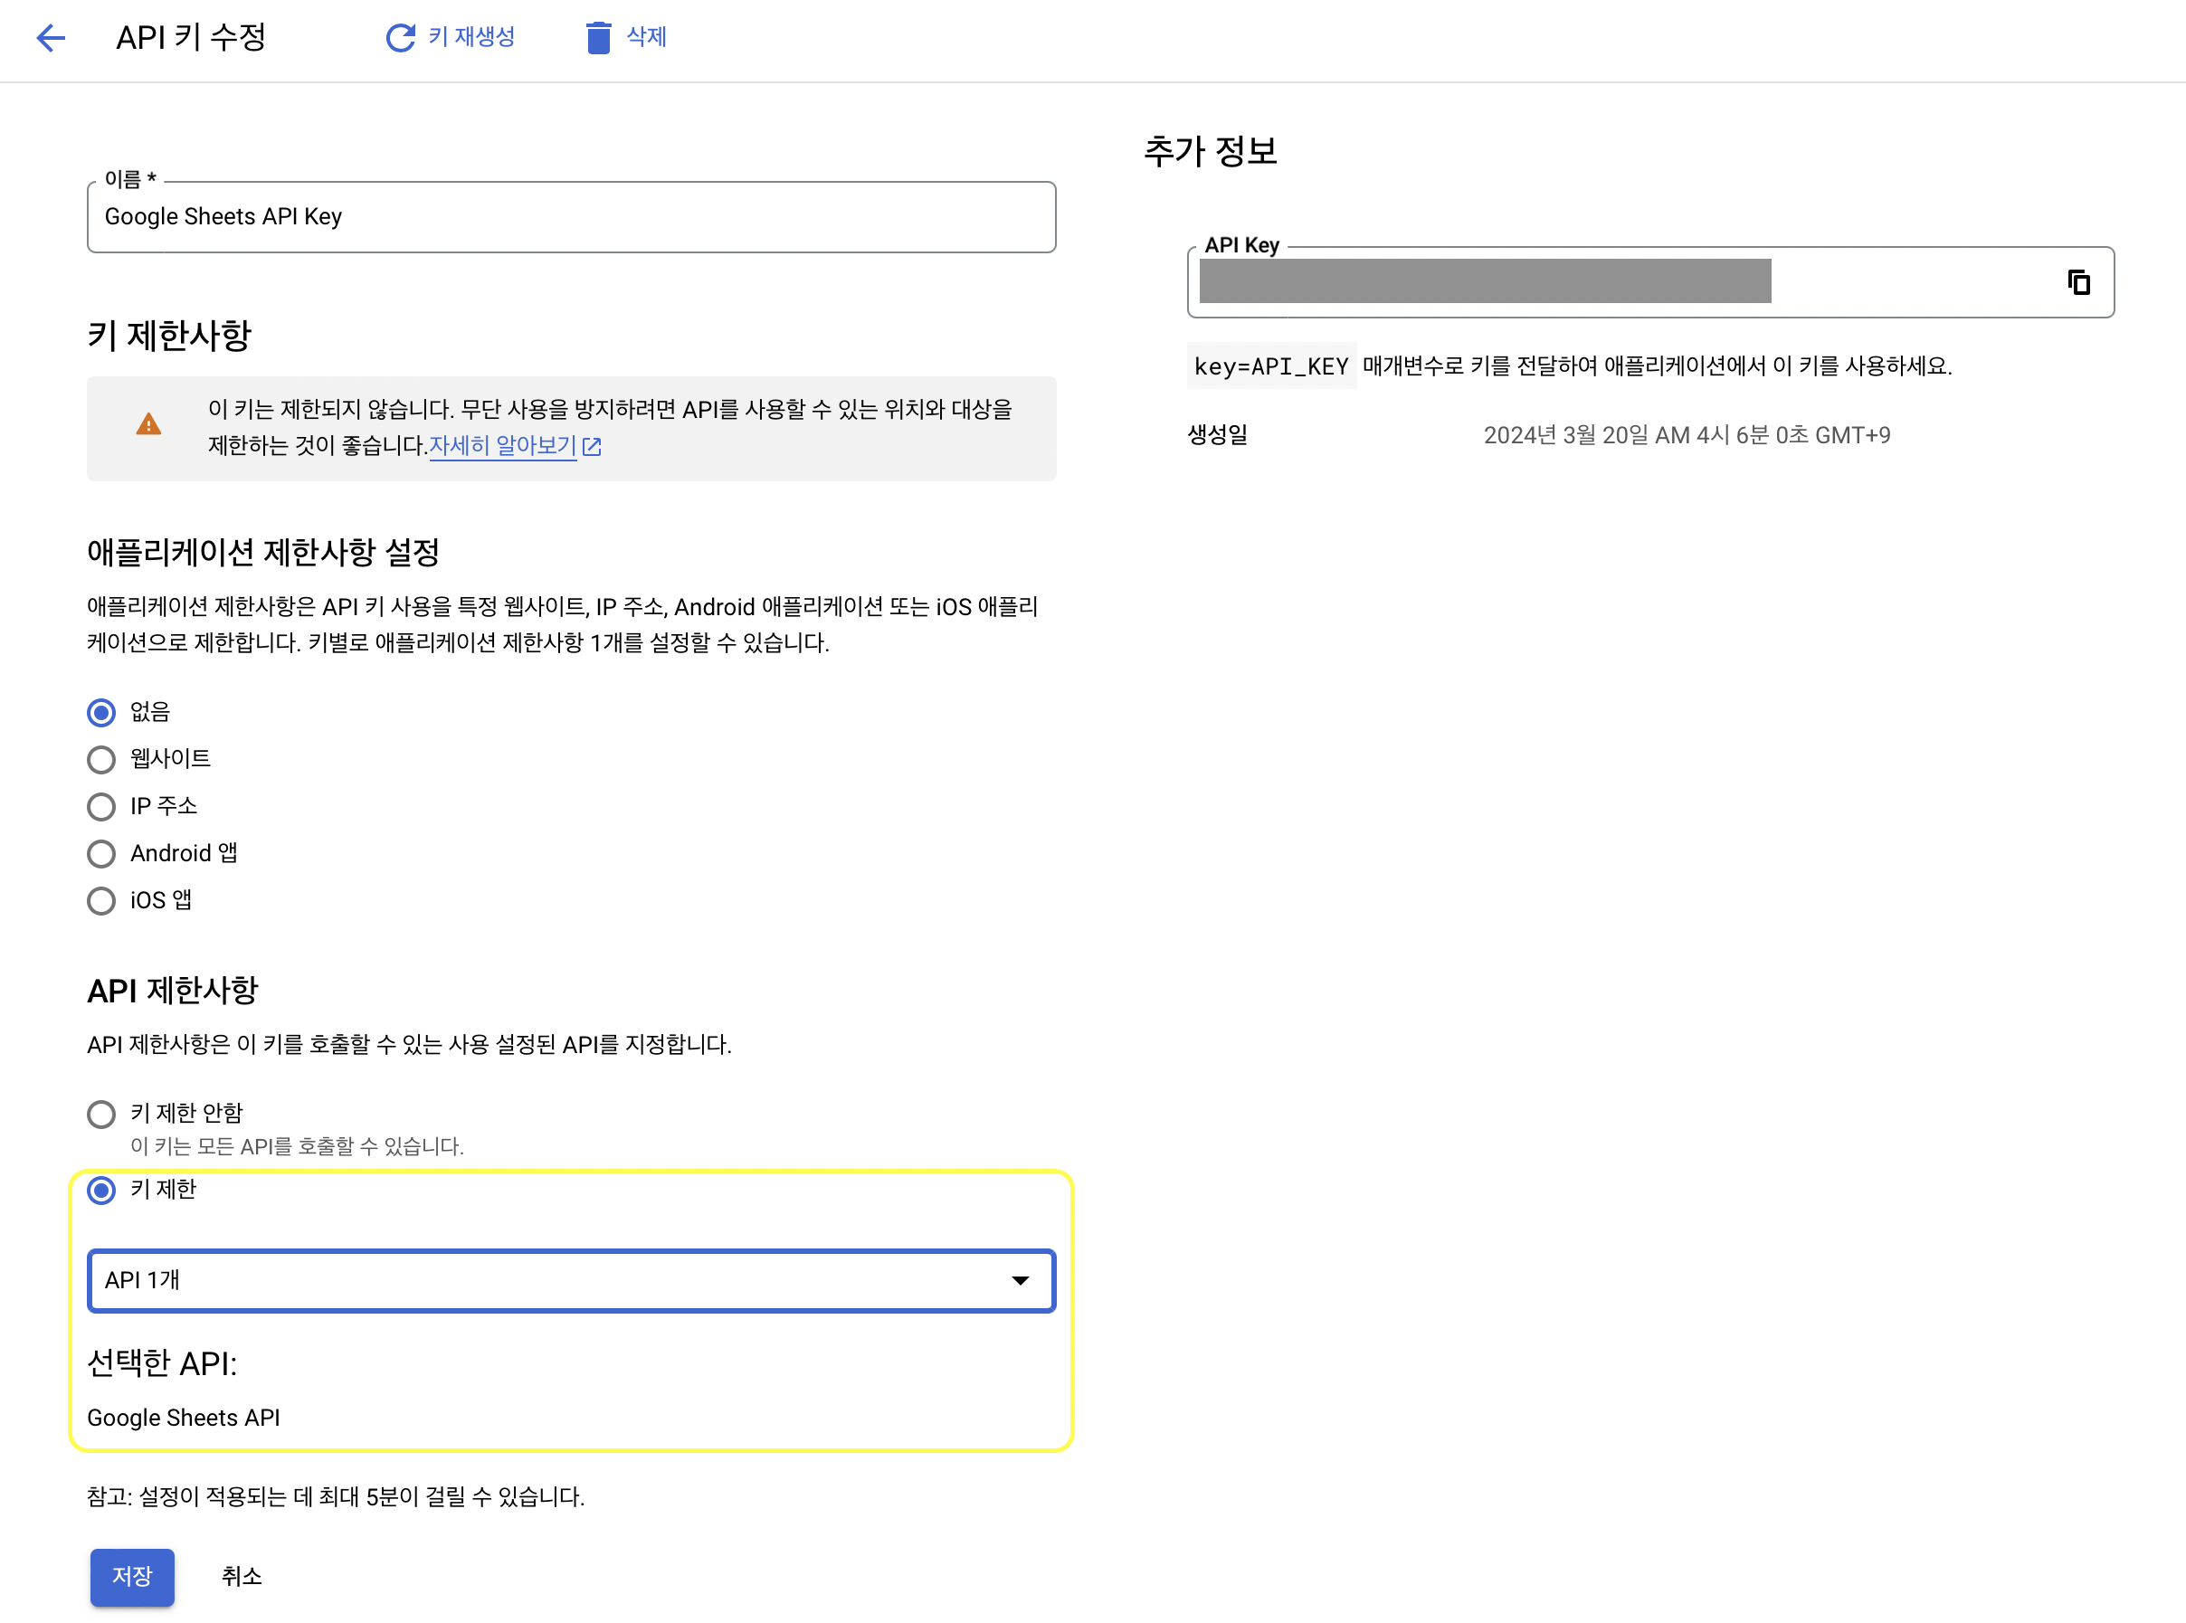Click the 저장 save button
Image resolution: width=2186 pixels, height=1623 pixels.
(133, 1577)
